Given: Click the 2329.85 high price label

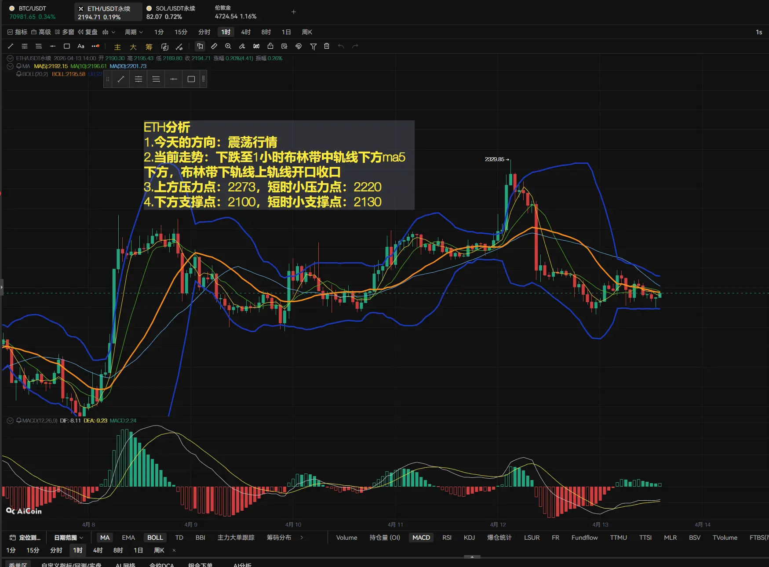Looking at the screenshot, I should point(495,159).
